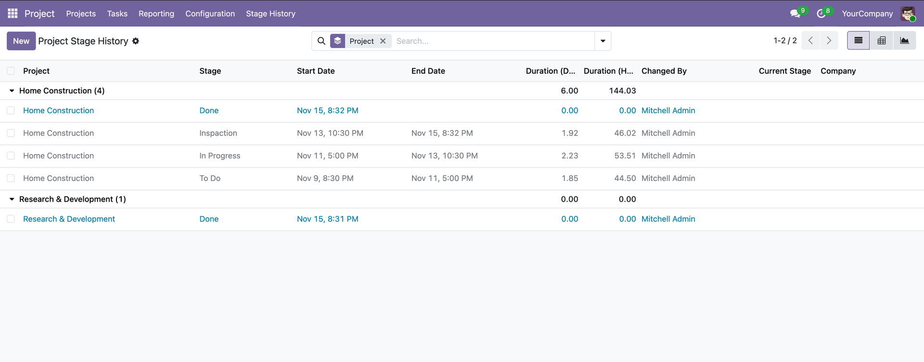Switch to graph view
924x362 pixels.
(904, 41)
